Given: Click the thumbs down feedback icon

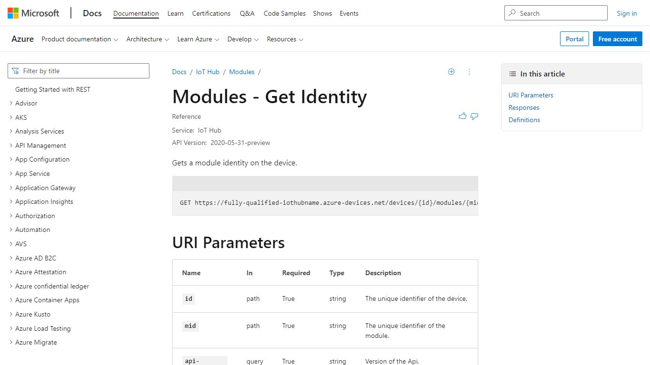Looking at the screenshot, I should point(474,116).
